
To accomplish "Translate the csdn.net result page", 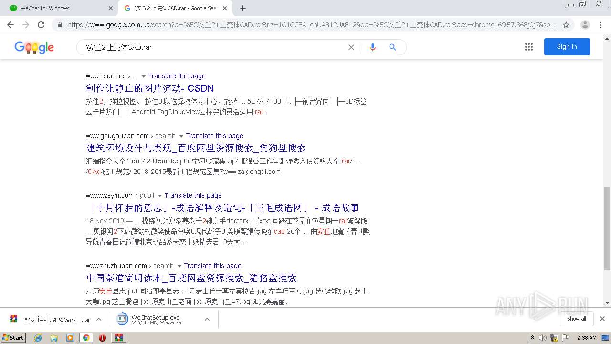I will (177, 76).
